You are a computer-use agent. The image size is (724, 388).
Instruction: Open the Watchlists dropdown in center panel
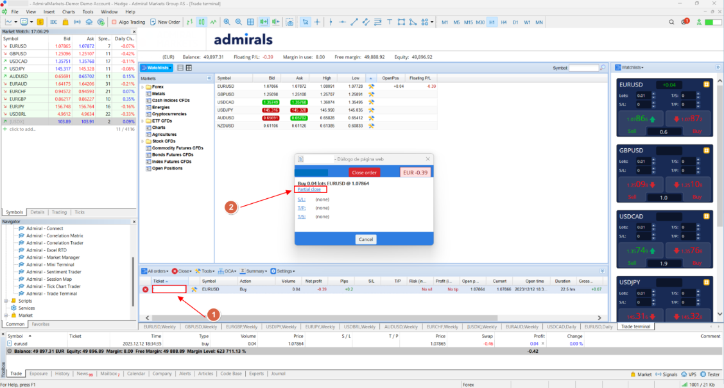point(157,68)
